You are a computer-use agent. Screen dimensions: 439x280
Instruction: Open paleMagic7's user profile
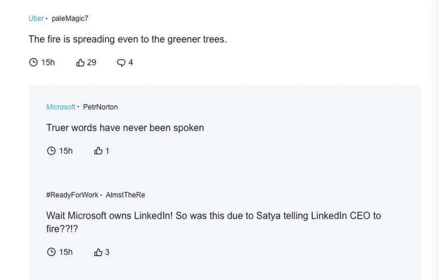pos(70,19)
